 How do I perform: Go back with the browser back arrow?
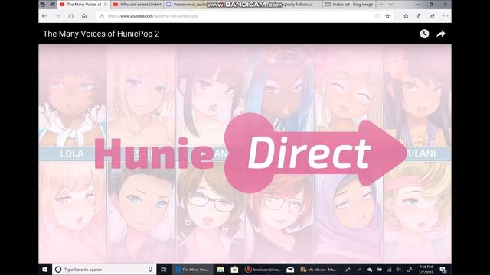pos(44,16)
